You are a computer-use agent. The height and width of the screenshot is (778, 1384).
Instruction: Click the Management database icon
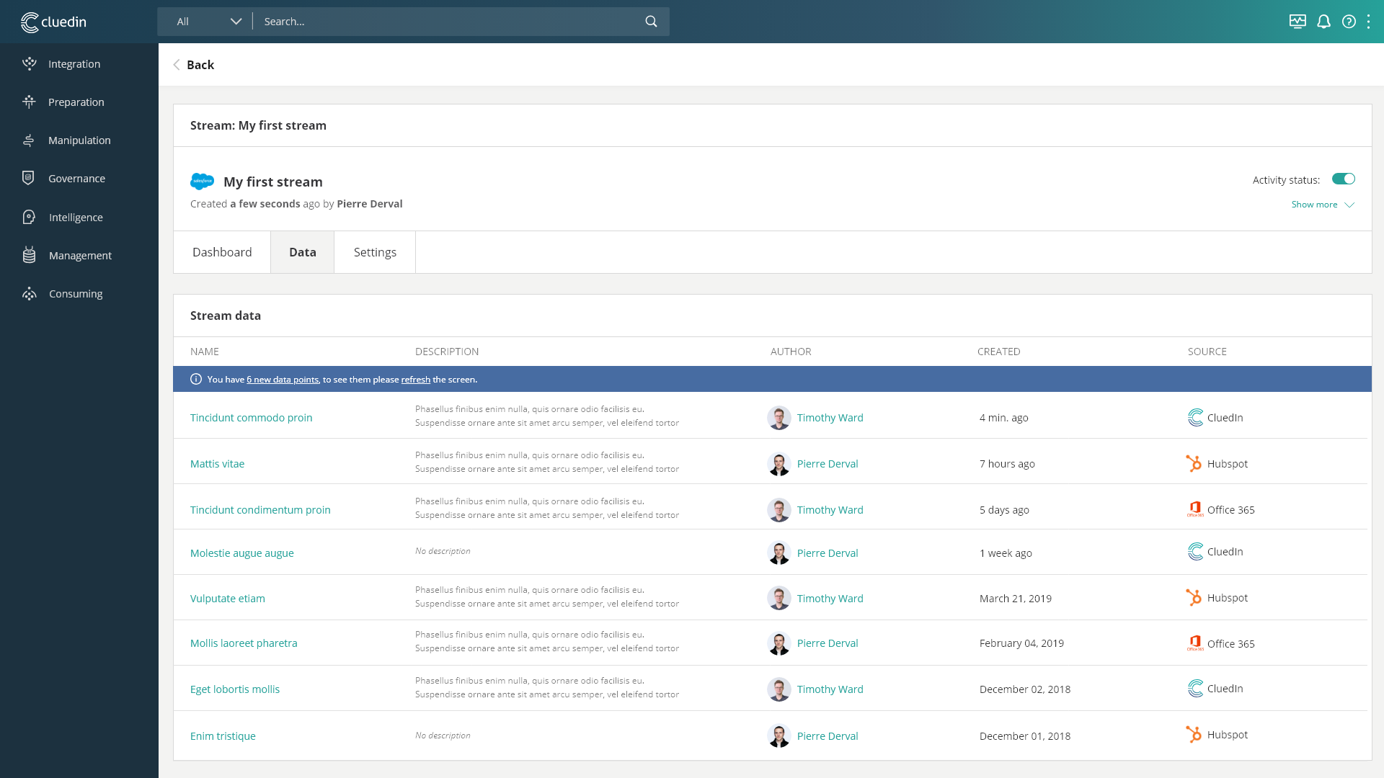pyautogui.click(x=29, y=255)
